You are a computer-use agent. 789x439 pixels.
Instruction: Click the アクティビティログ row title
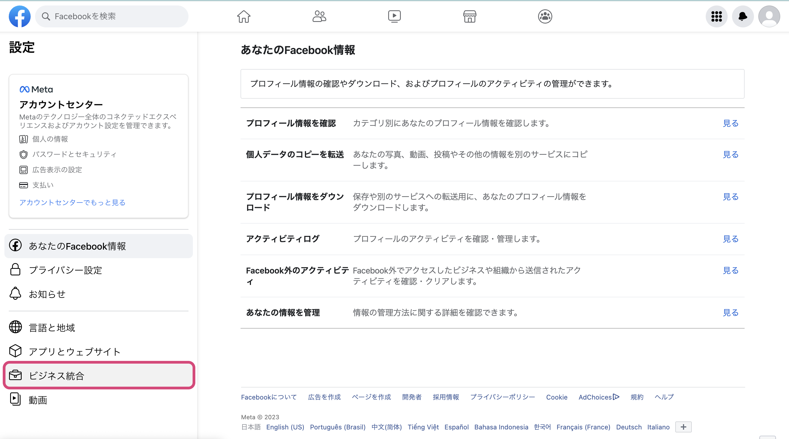click(283, 239)
